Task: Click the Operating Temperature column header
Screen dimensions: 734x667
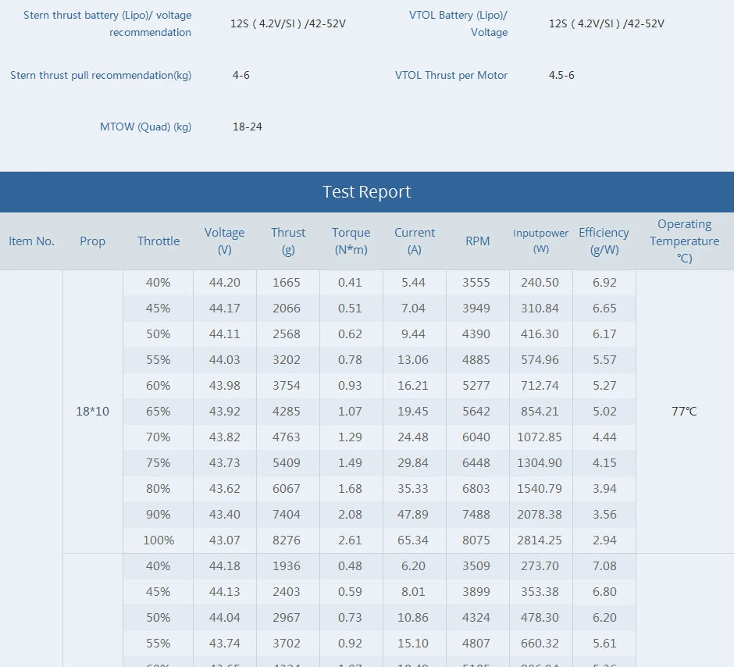Action: point(685,241)
